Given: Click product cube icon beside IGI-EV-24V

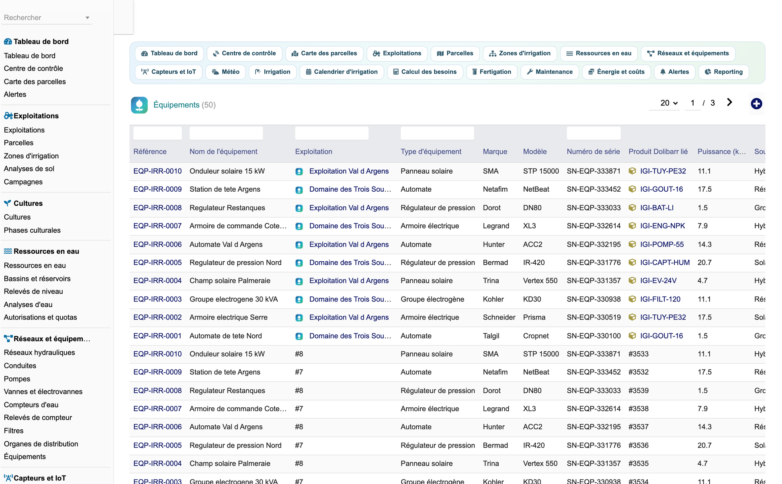Looking at the screenshot, I should [632, 281].
